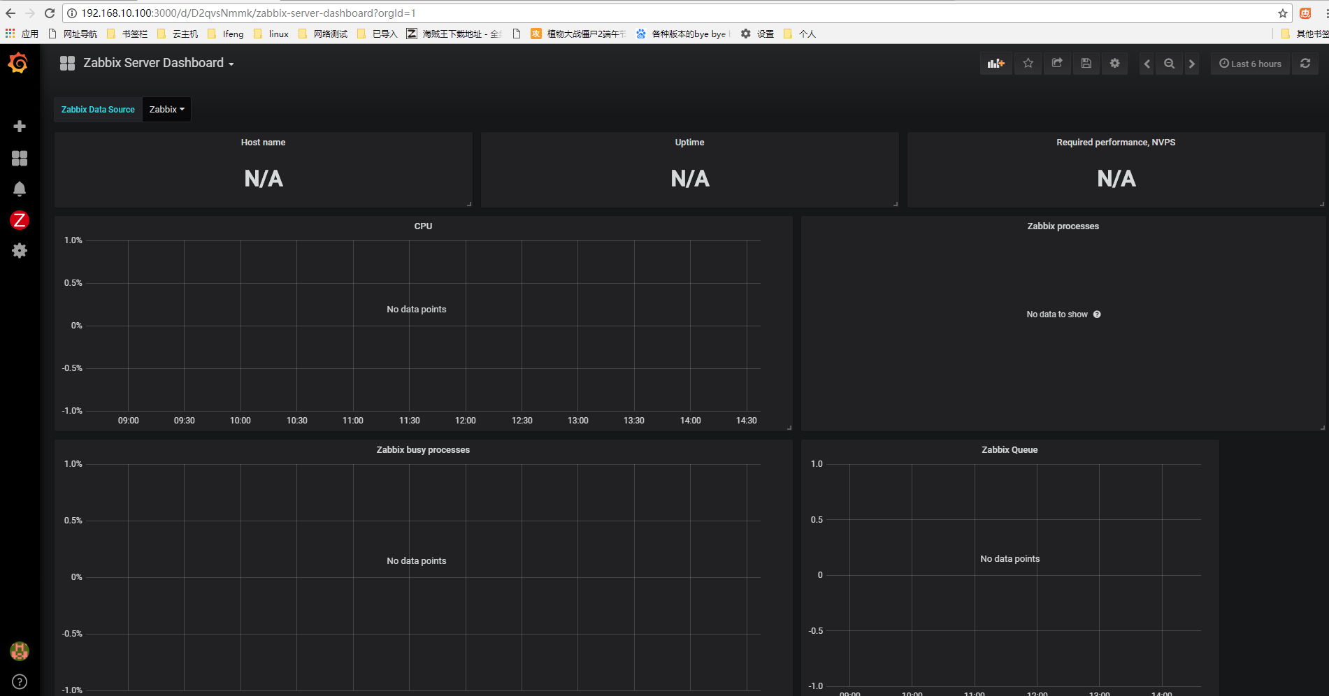Open the red Zabbix plugin sidebar icon
Image resolution: width=1329 pixels, height=696 pixels.
pos(20,220)
